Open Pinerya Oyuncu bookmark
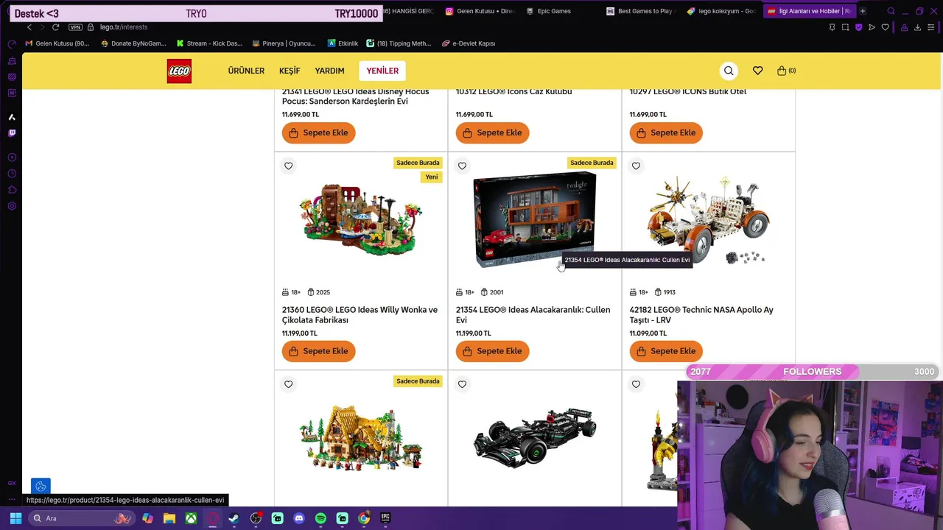 (x=284, y=43)
